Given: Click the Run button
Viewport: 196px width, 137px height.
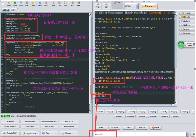Looking at the screenshot, I should pos(49,133).
